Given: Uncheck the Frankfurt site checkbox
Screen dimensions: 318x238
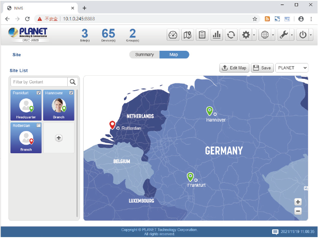Looking at the screenshot, I should pos(39,93).
